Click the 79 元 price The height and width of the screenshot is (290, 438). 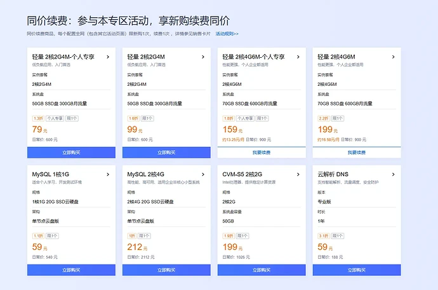(39, 130)
